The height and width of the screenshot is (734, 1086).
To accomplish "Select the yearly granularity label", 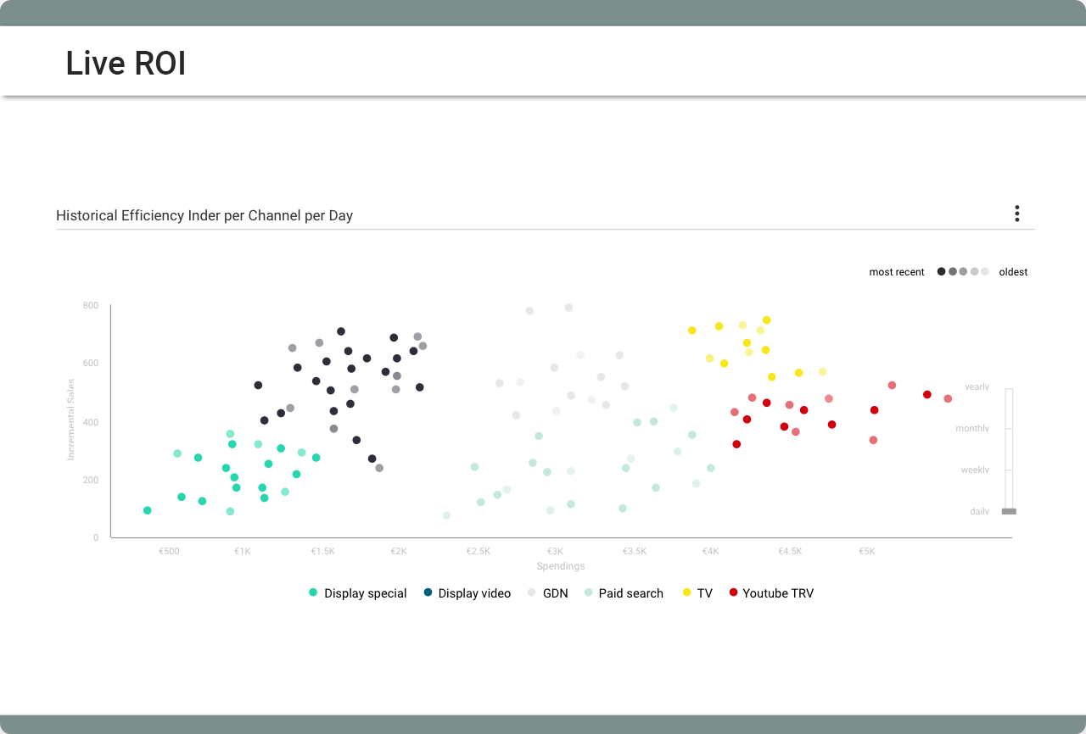I will 977,387.
